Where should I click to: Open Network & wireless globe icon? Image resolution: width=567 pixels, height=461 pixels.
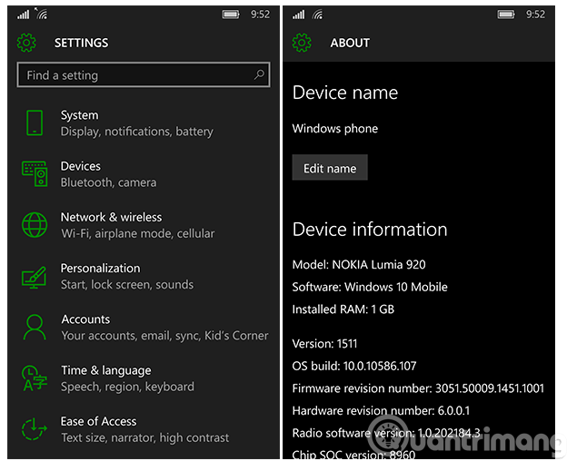(35, 225)
